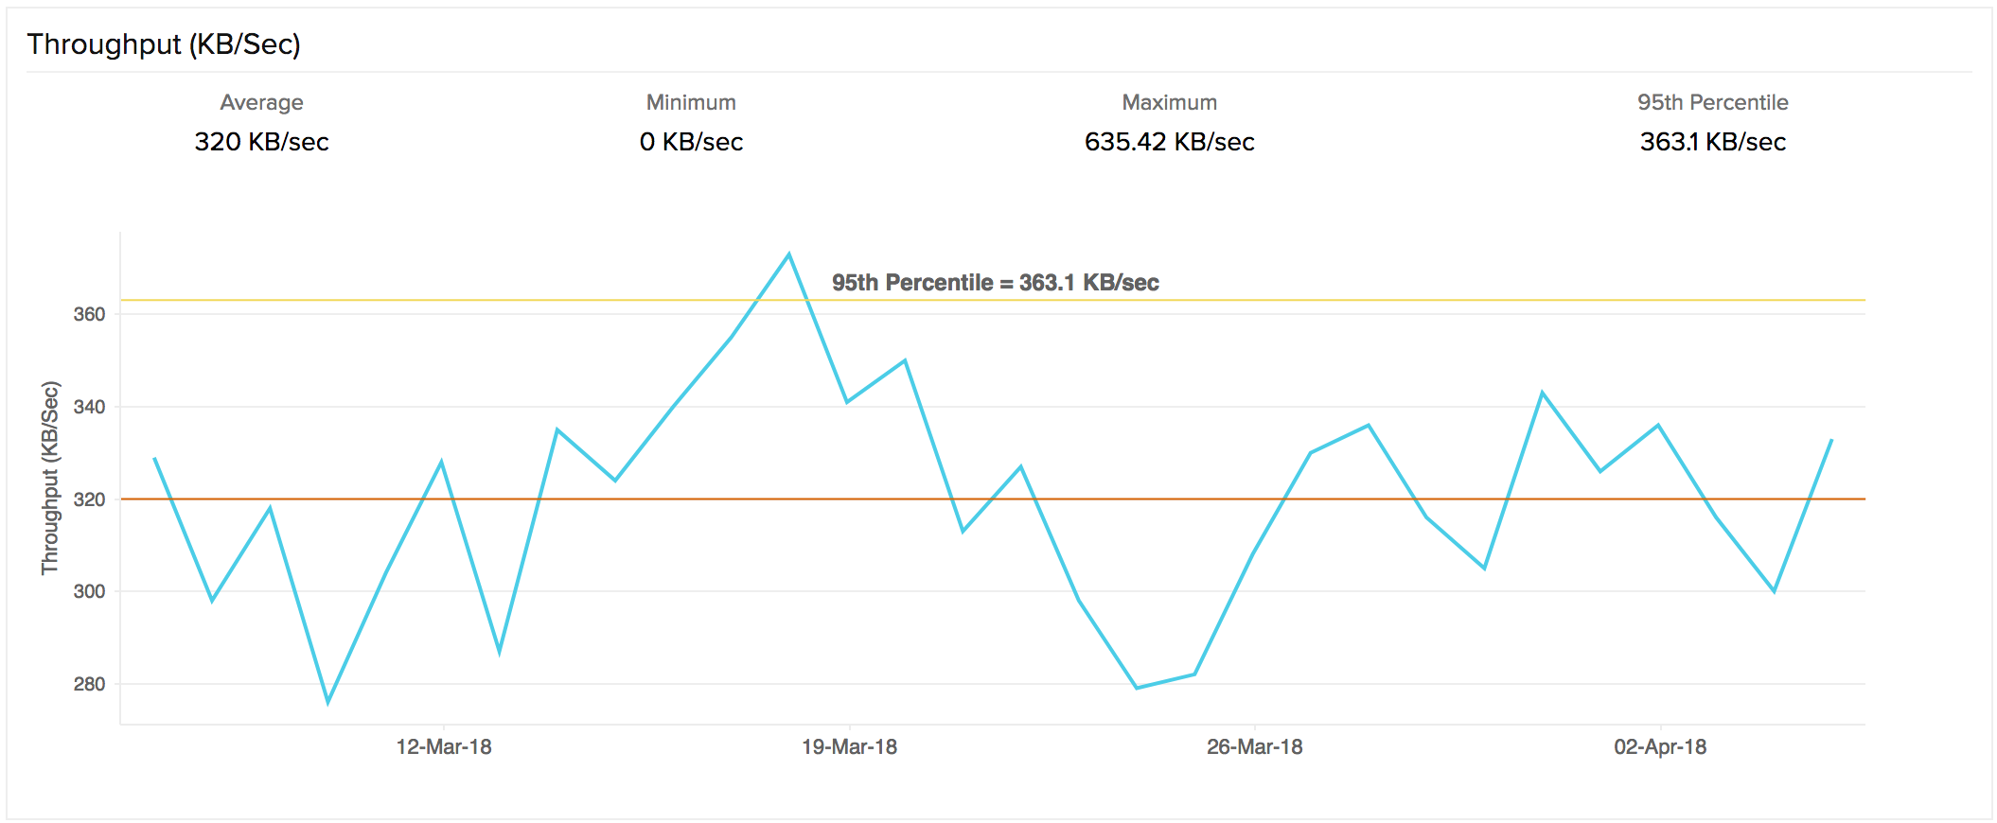Click the Throughput (KB/Sec) panel title

coord(164,44)
